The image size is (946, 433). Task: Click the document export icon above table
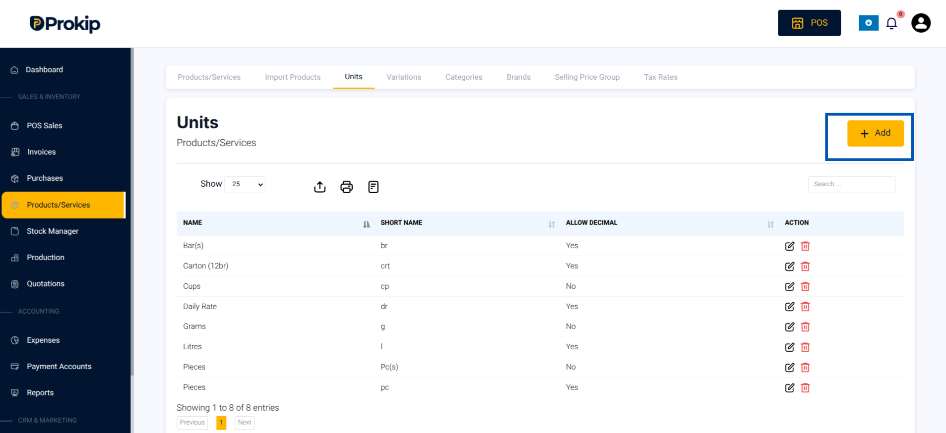[x=374, y=187]
